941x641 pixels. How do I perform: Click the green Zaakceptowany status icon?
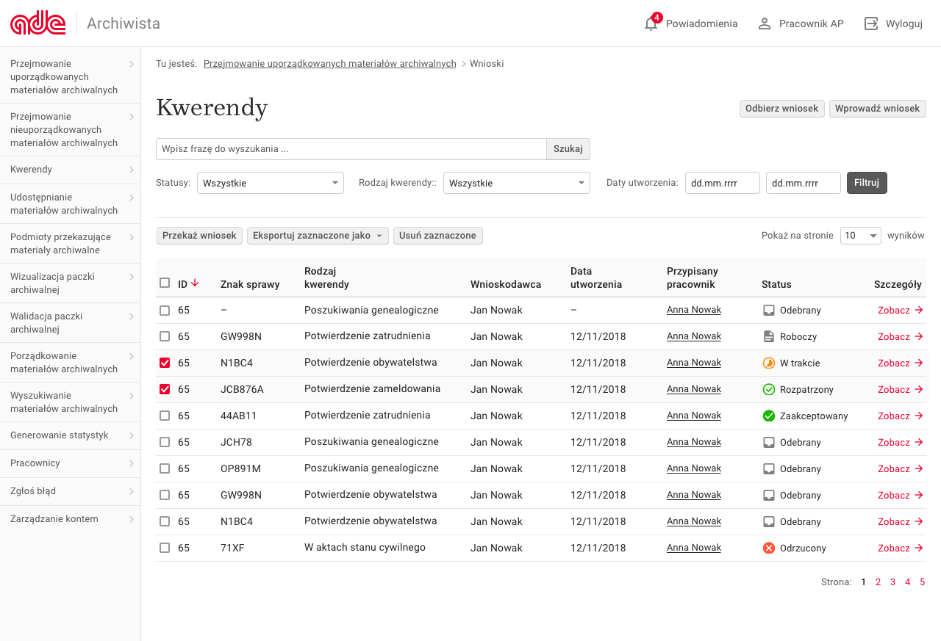[769, 416]
